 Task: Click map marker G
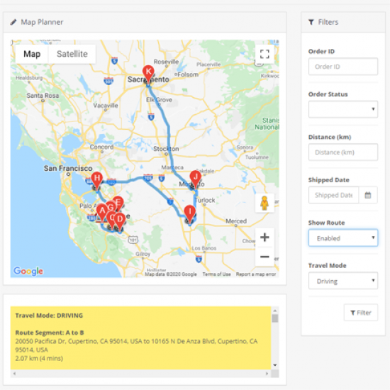tap(111, 207)
